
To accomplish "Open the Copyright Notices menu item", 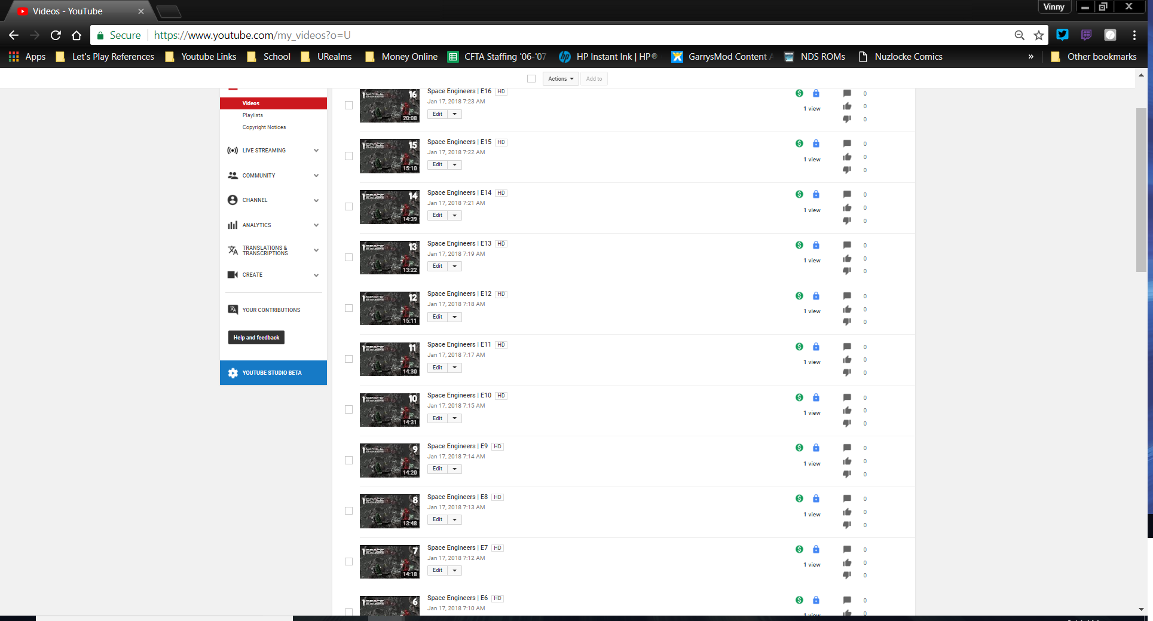I will [264, 127].
